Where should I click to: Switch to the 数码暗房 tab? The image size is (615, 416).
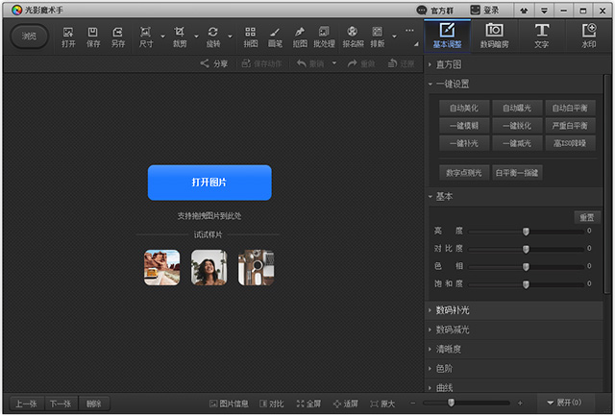(x=494, y=36)
